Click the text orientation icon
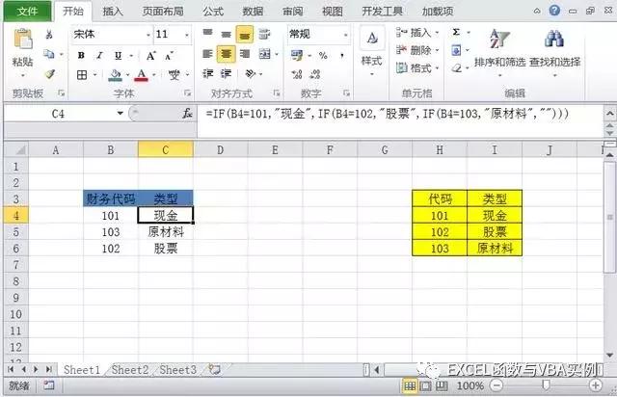The height and width of the screenshot is (397, 617). pyautogui.click(x=251, y=73)
